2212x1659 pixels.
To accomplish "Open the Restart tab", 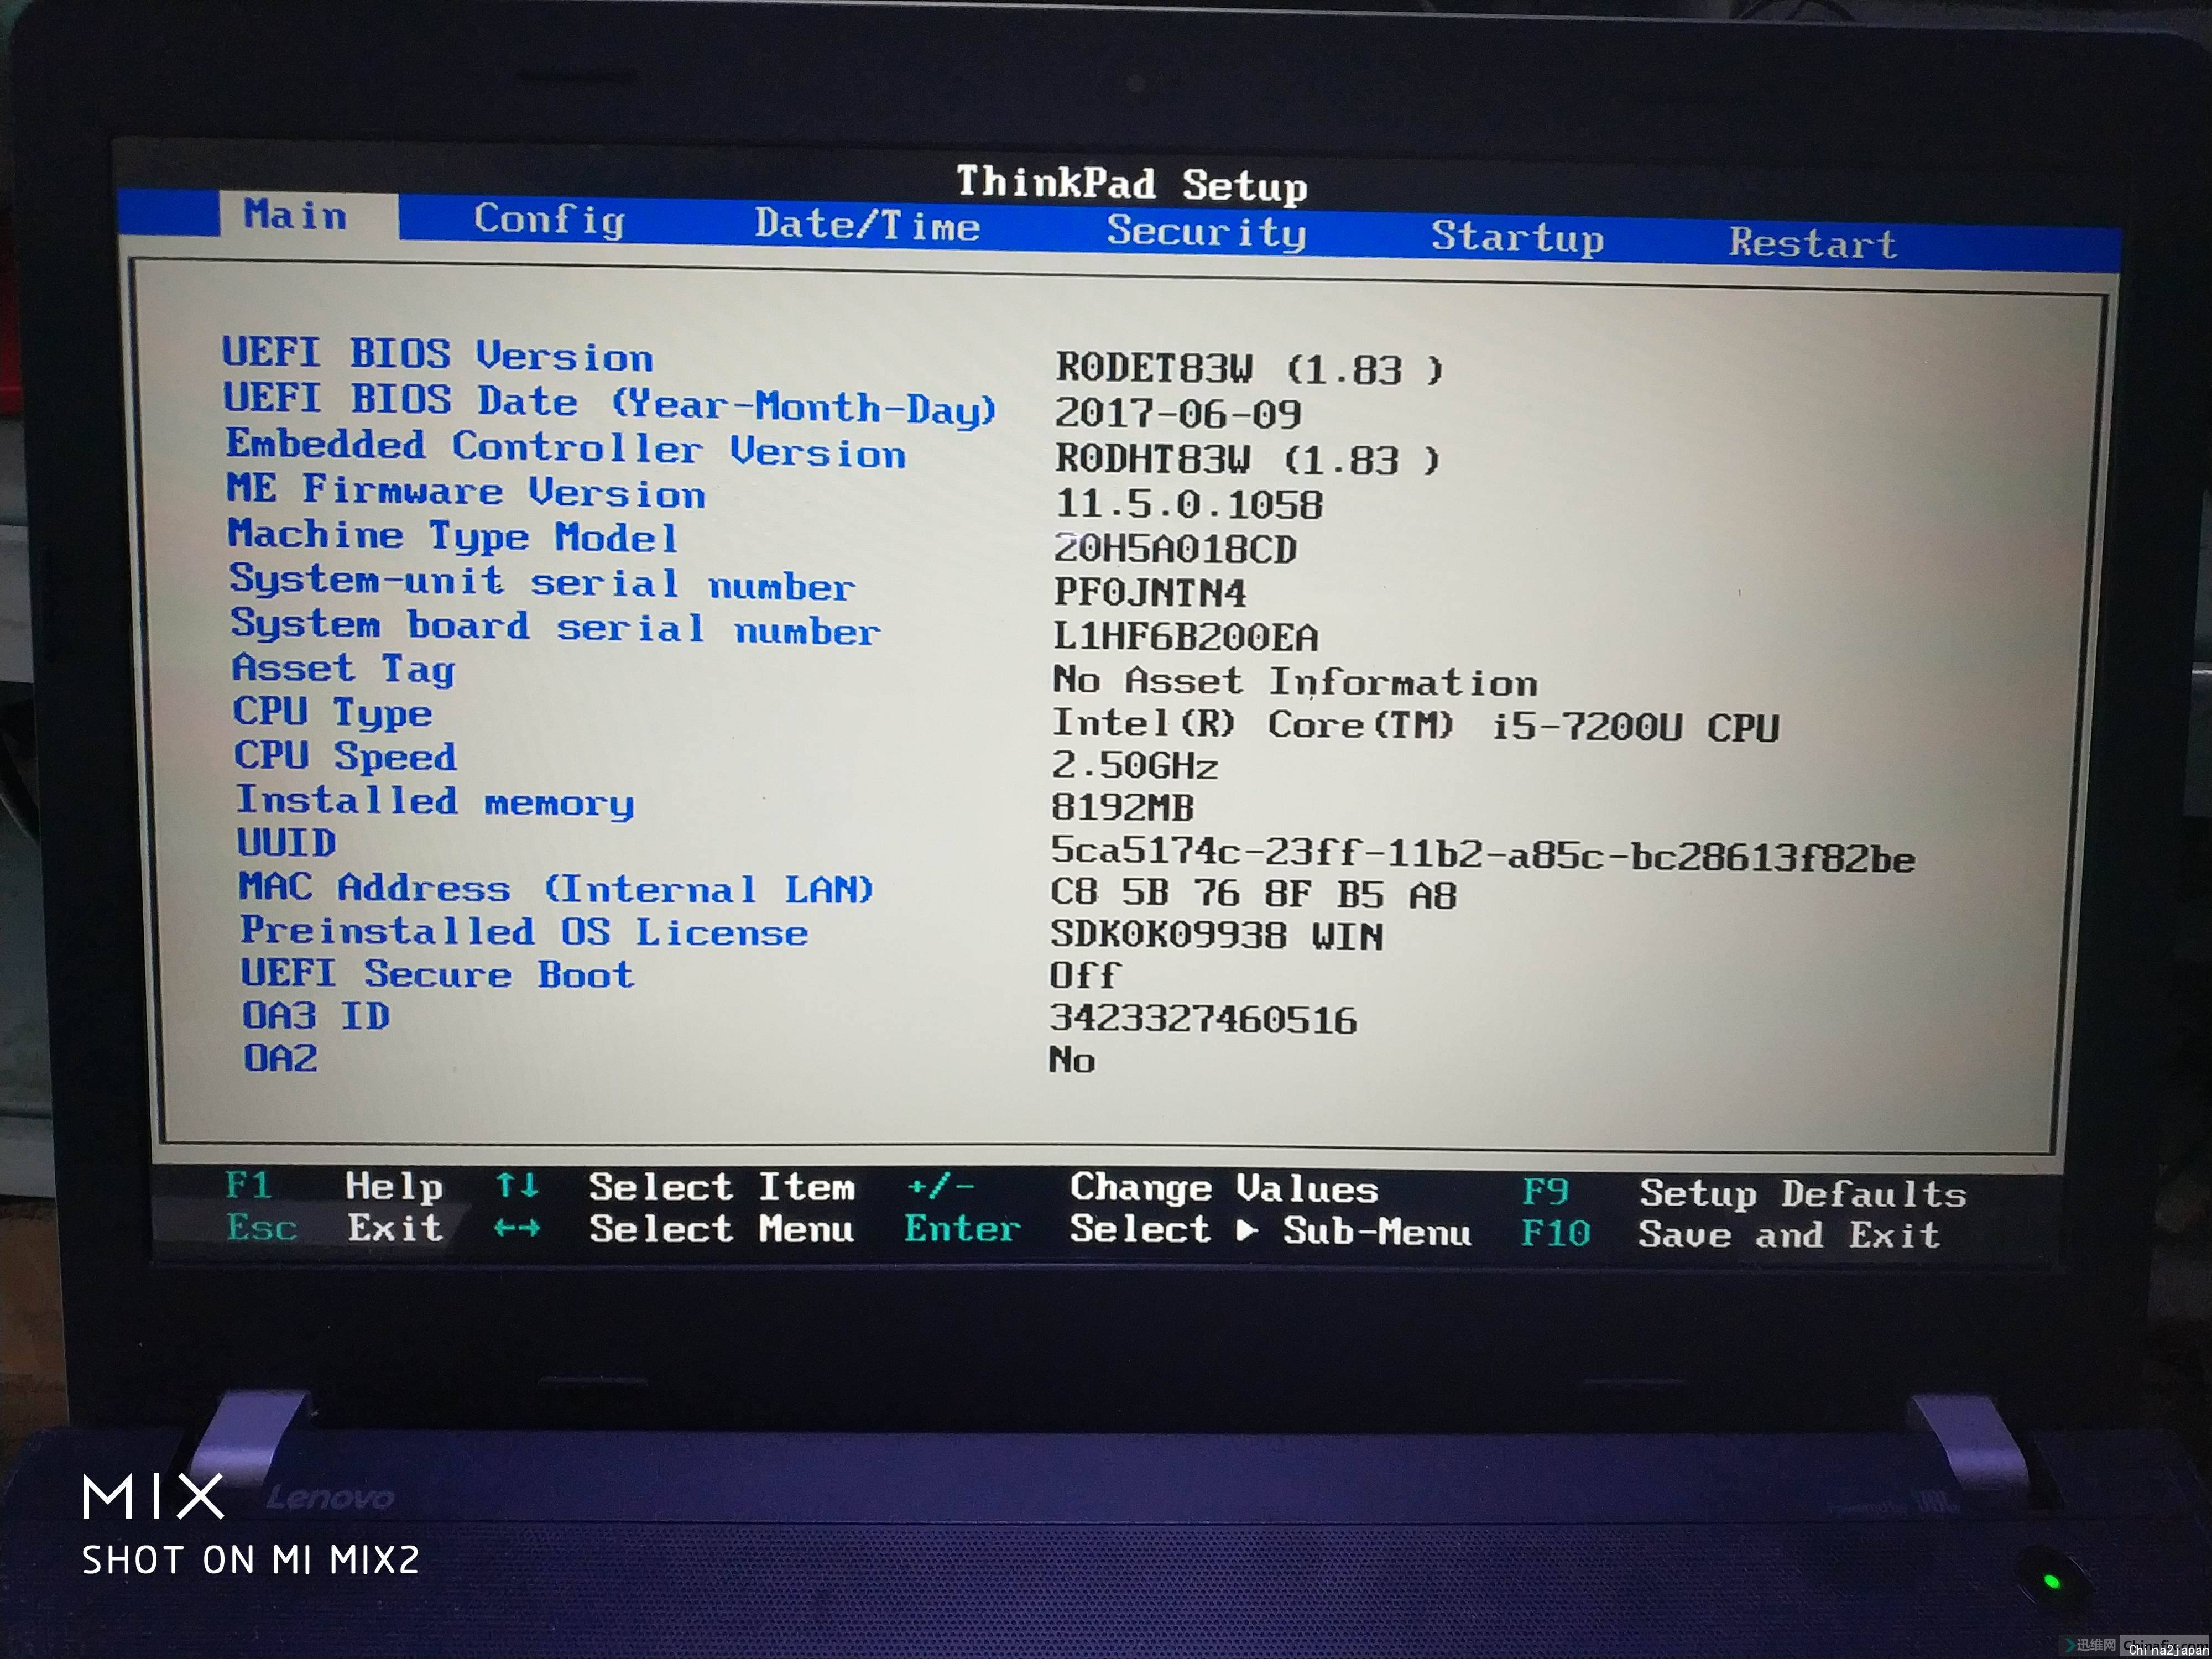I will point(1812,244).
